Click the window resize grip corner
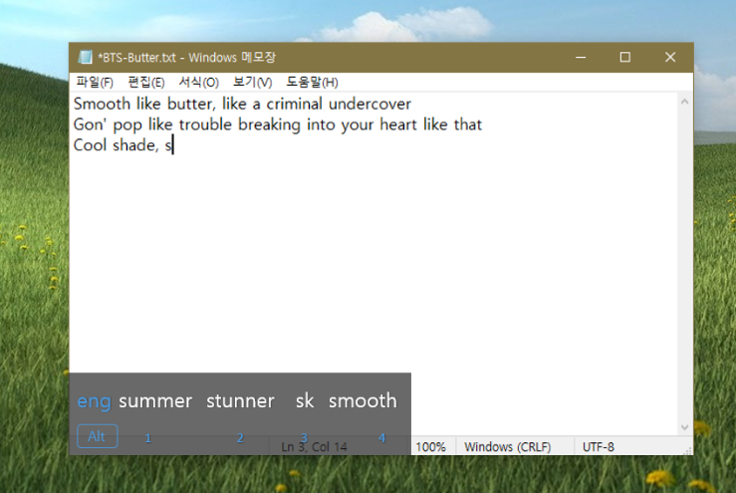 click(x=687, y=450)
